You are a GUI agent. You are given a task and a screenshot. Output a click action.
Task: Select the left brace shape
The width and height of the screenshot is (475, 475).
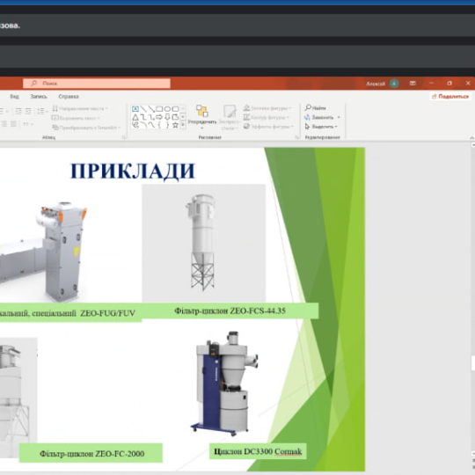pos(159,125)
